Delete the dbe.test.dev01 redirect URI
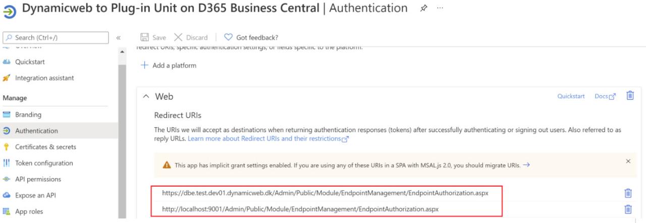646x223 pixels. click(x=628, y=193)
